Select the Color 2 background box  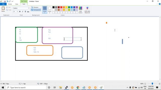[50, 10]
